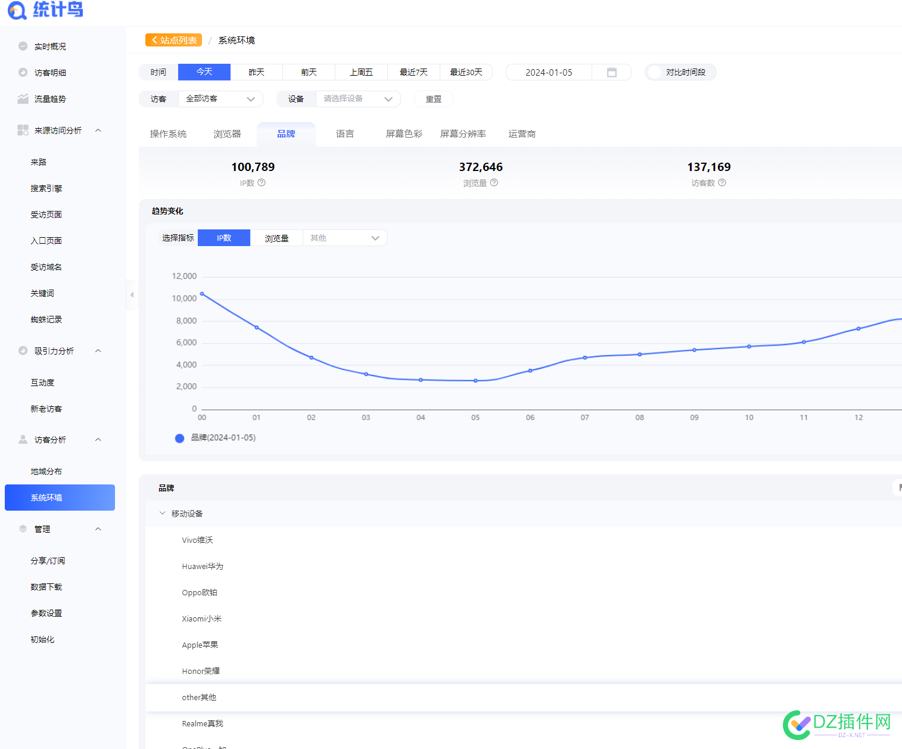Click the 来源访问分析 grid icon
This screenshot has width=902, height=749.
23,130
